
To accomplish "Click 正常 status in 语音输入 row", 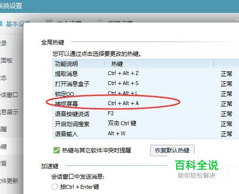I will click(226, 134).
